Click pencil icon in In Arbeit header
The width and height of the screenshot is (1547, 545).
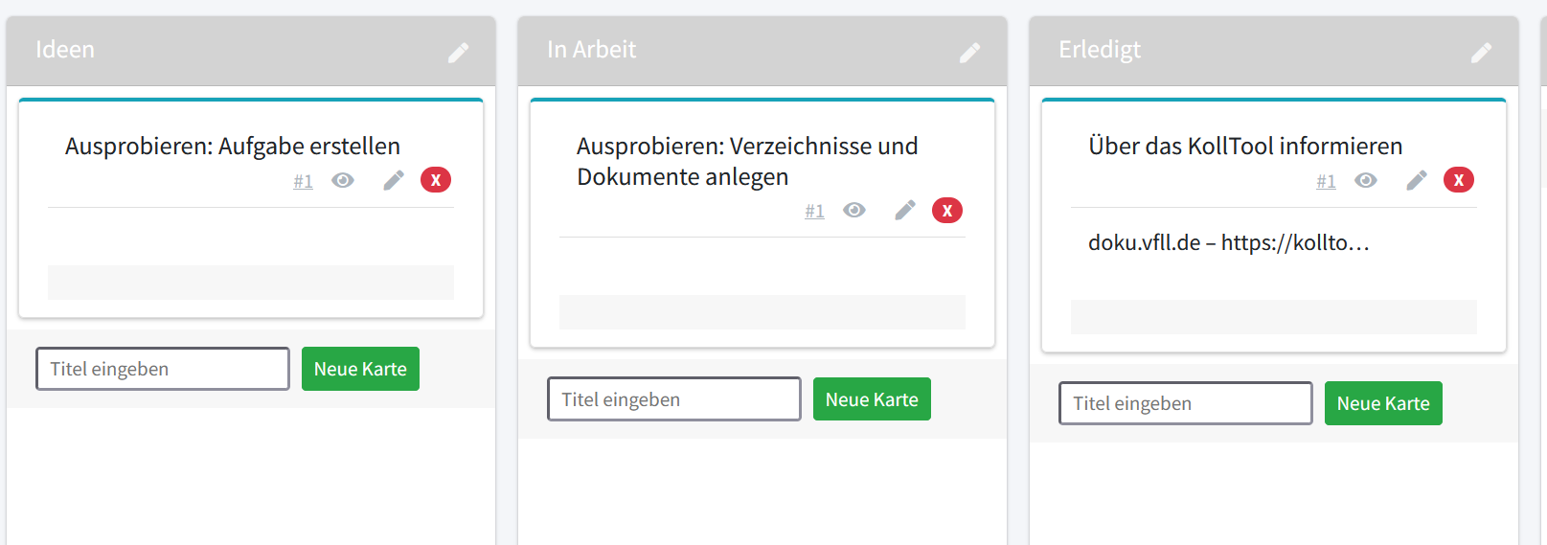pos(970,53)
